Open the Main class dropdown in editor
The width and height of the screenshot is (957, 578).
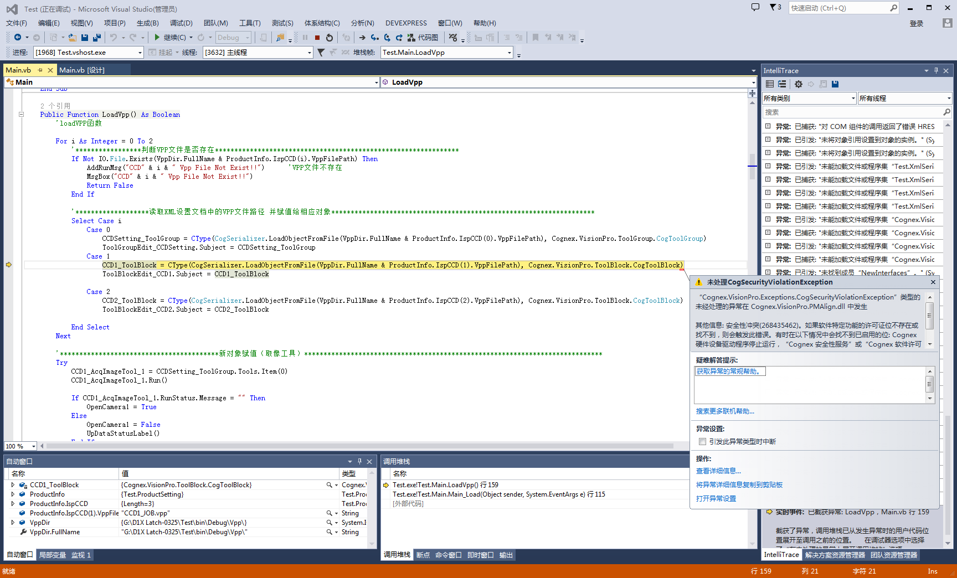(x=192, y=82)
